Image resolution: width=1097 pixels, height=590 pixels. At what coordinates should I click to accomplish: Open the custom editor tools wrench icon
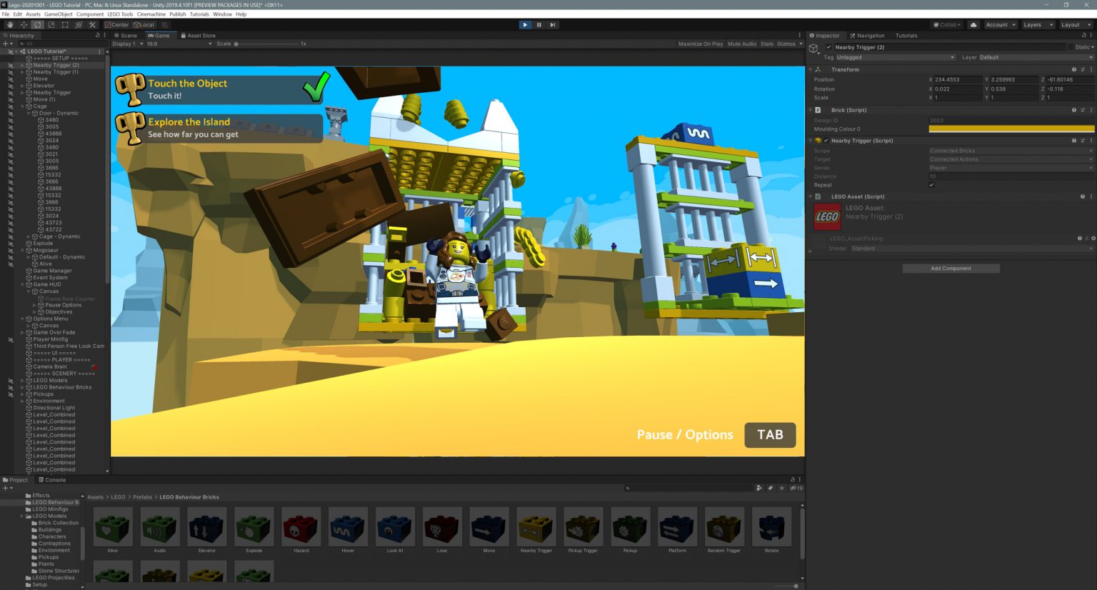[x=92, y=24]
